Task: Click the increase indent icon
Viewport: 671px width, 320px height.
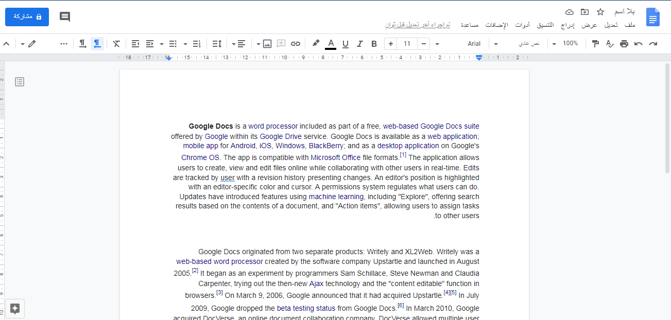Action: (x=135, y=44)
